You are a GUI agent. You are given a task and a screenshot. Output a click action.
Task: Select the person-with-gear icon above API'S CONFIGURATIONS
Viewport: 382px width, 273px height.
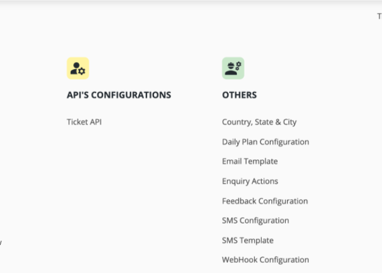[x=78, y=69]
